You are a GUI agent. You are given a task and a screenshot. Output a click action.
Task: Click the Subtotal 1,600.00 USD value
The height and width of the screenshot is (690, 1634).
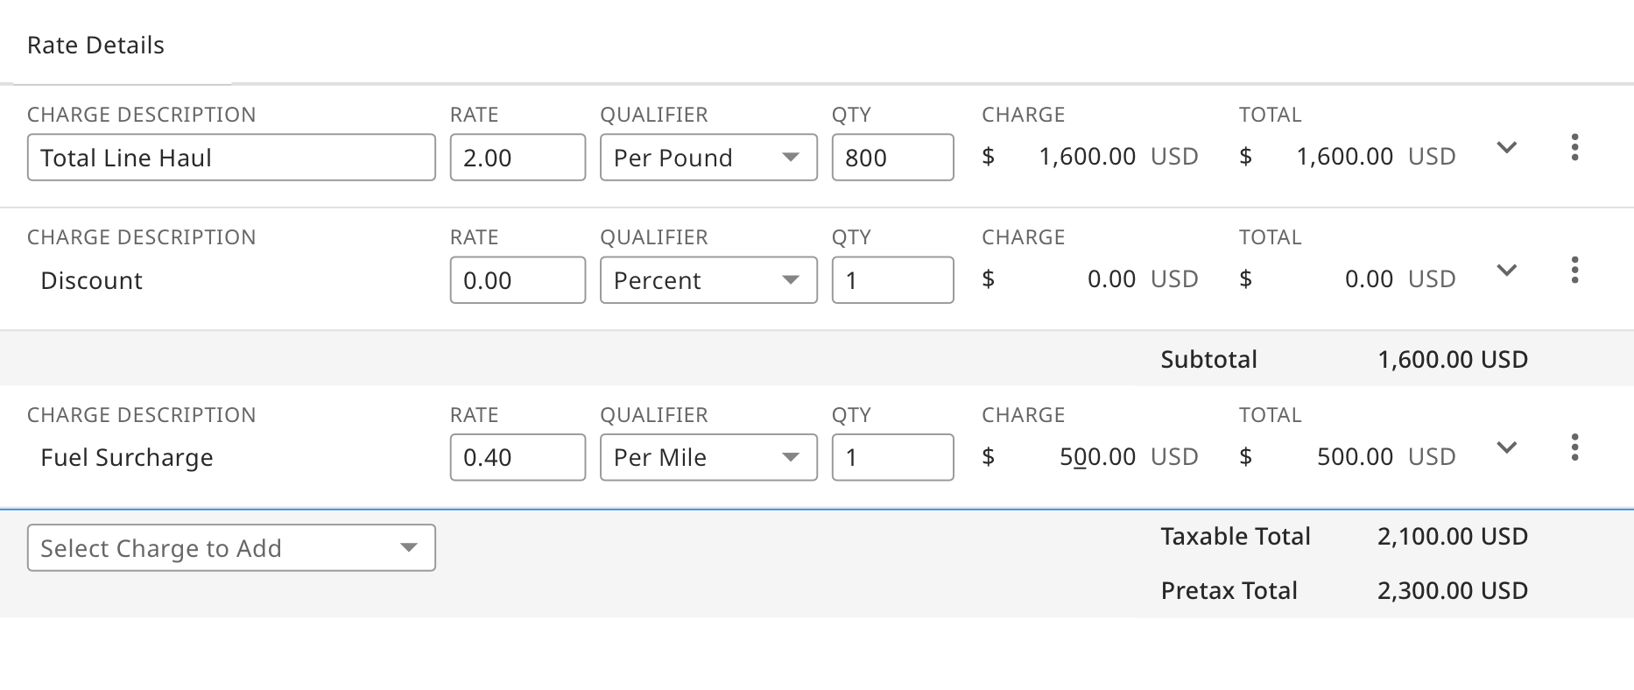[1453, 359]
